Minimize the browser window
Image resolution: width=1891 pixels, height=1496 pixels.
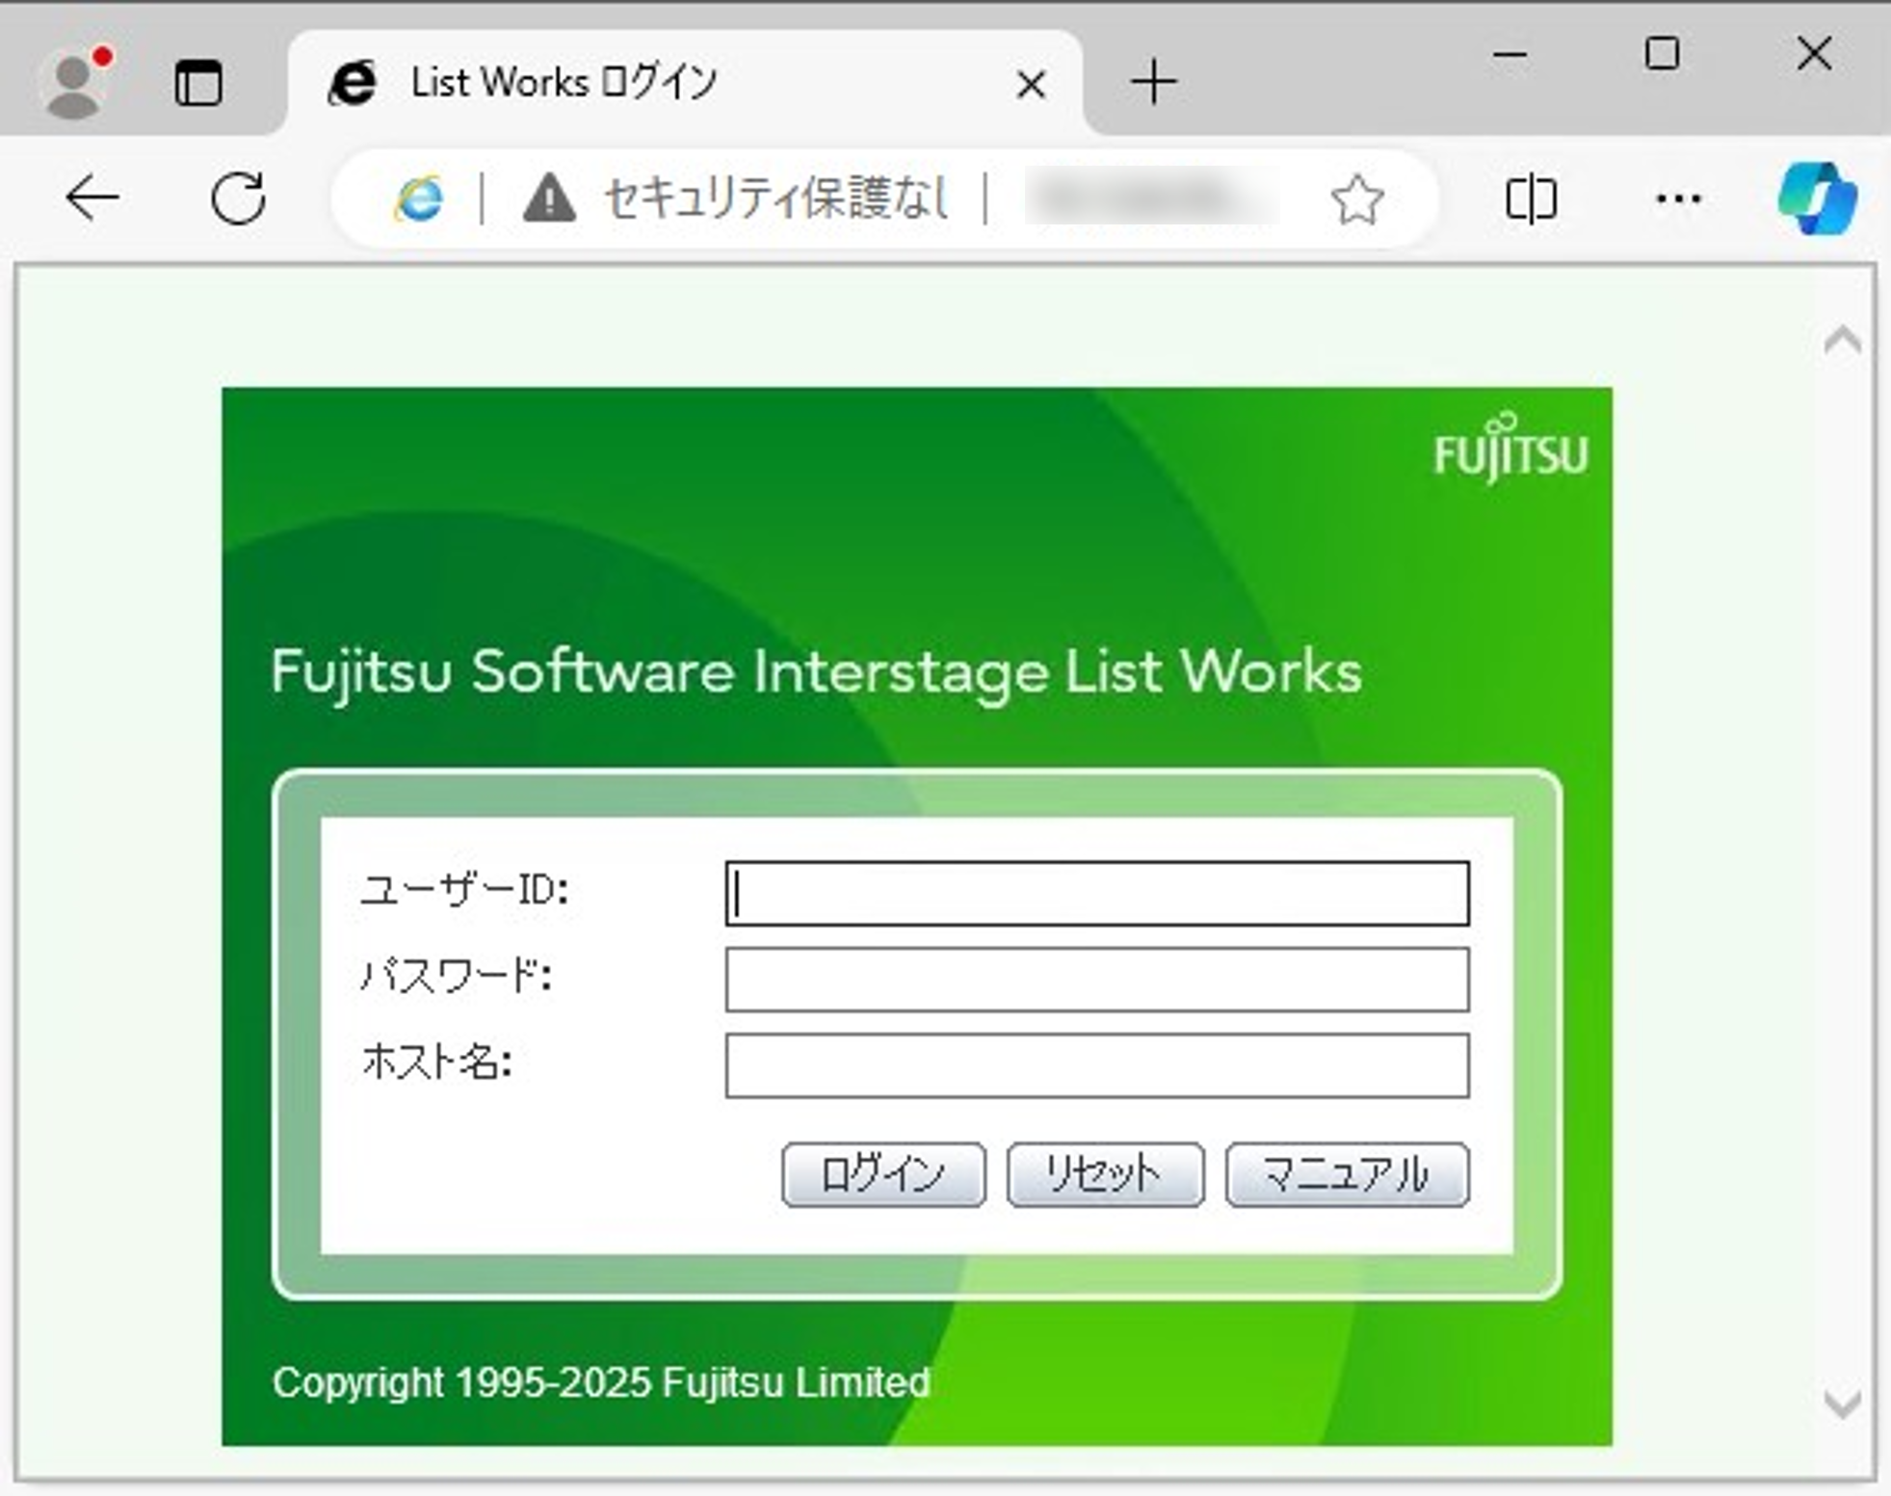click(1510, 54)
